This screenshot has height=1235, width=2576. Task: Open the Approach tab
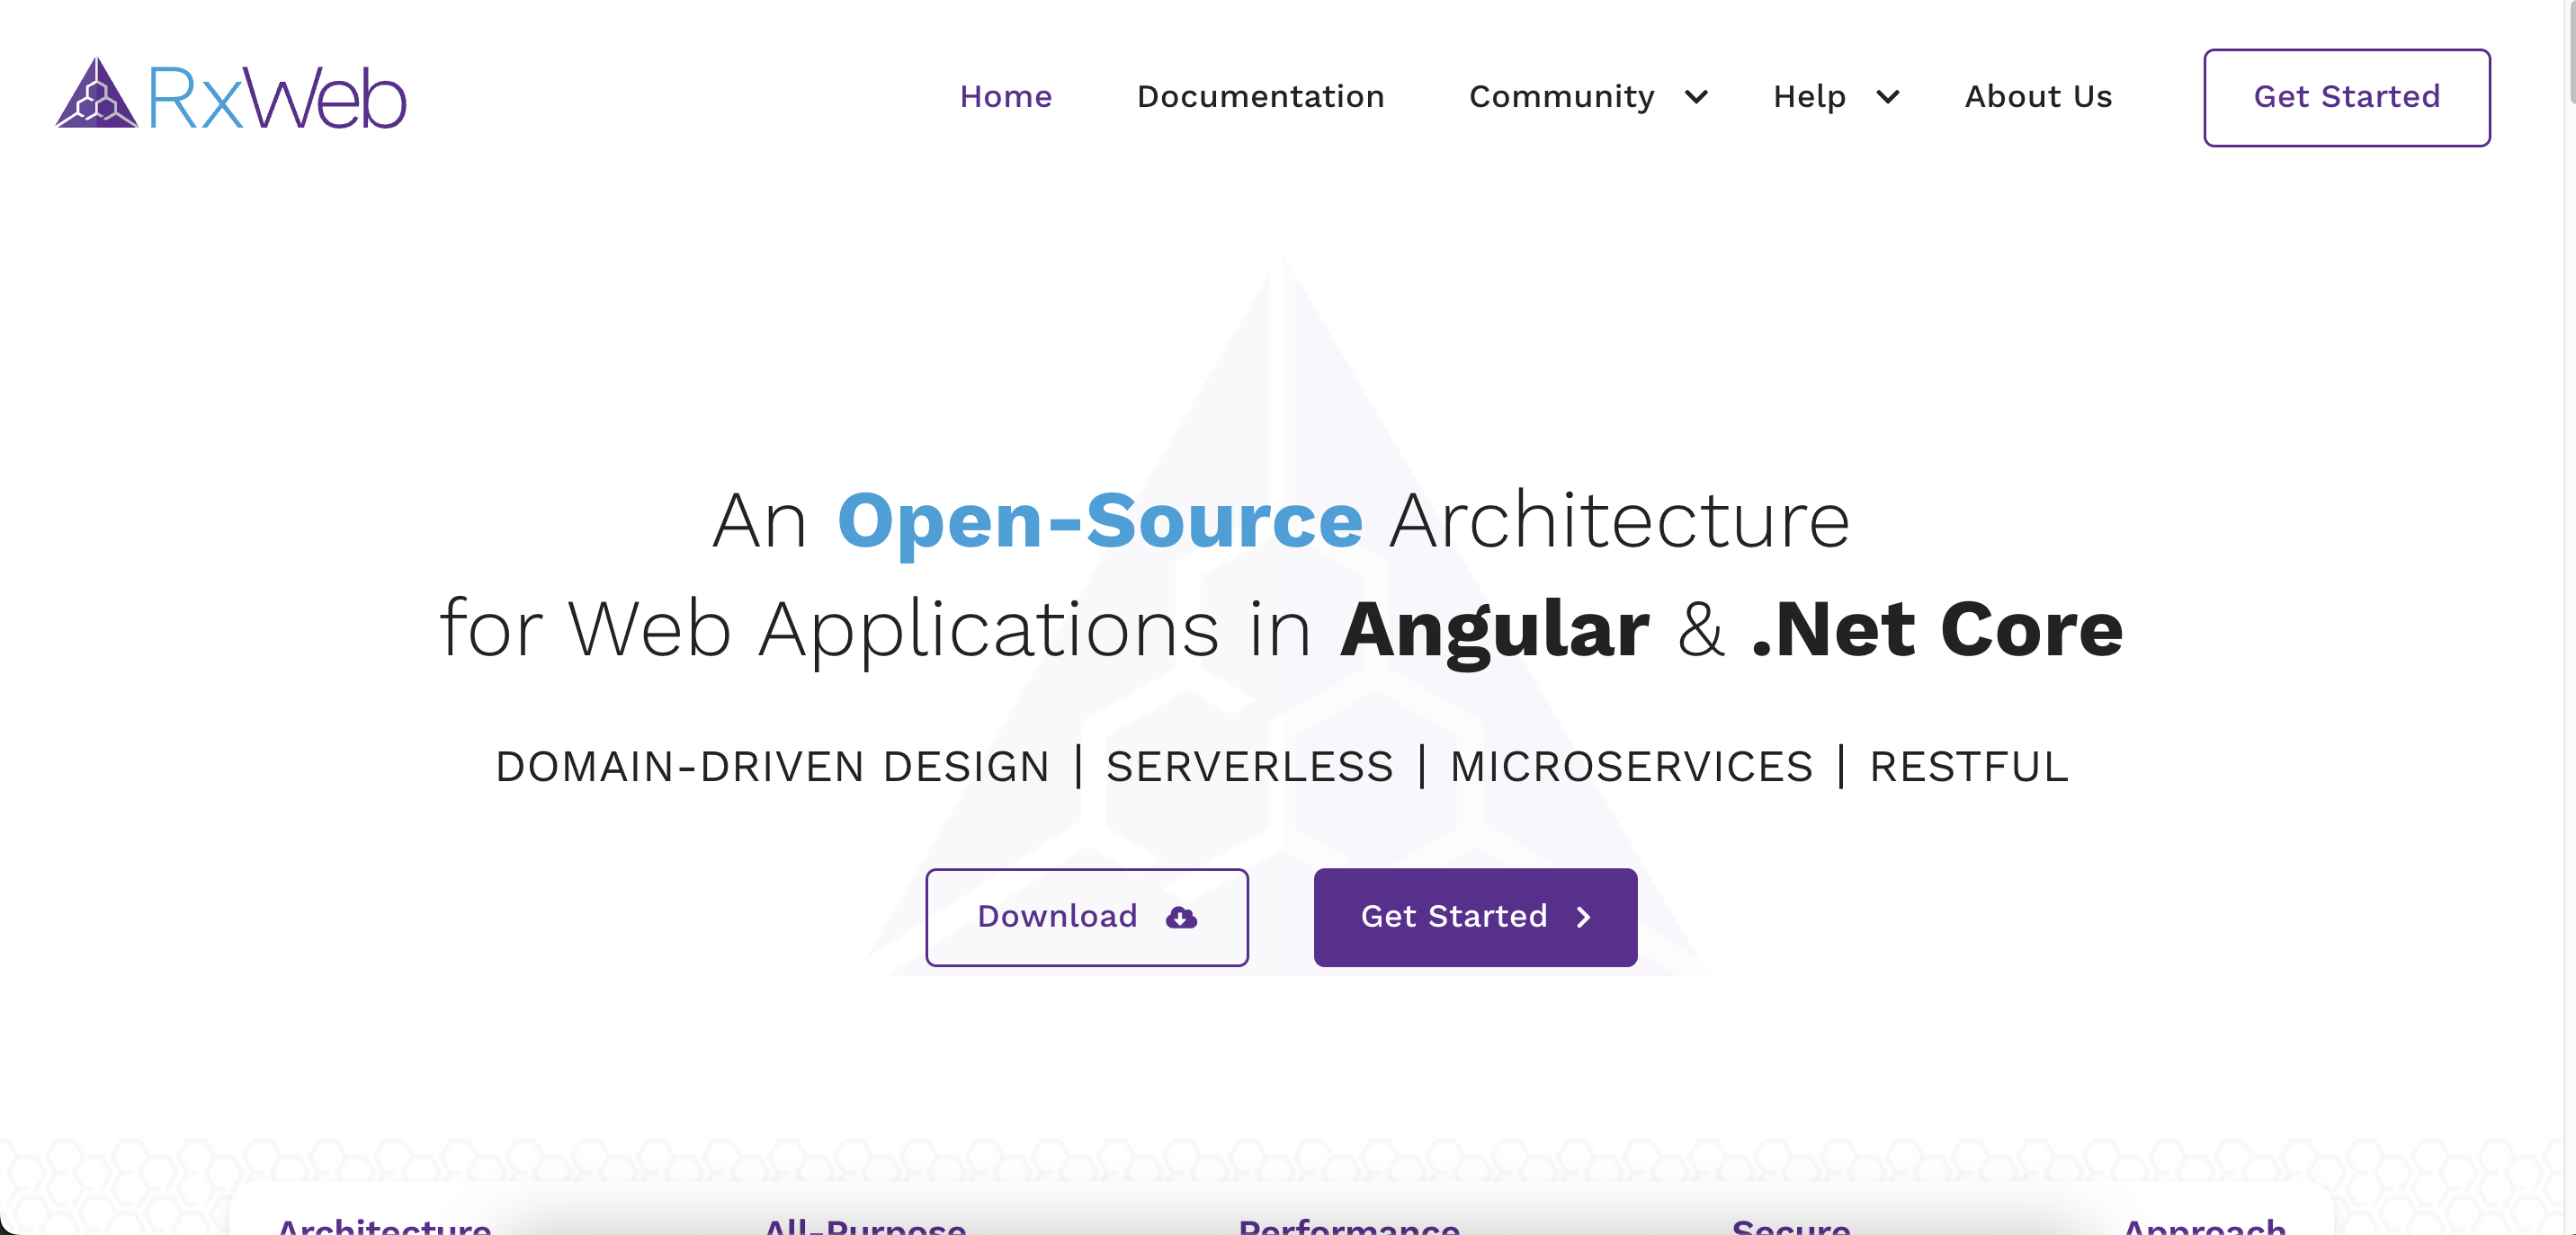2204,1225
